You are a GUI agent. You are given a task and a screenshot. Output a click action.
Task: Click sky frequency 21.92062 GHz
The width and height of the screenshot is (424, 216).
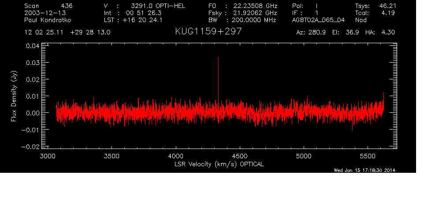255,13
